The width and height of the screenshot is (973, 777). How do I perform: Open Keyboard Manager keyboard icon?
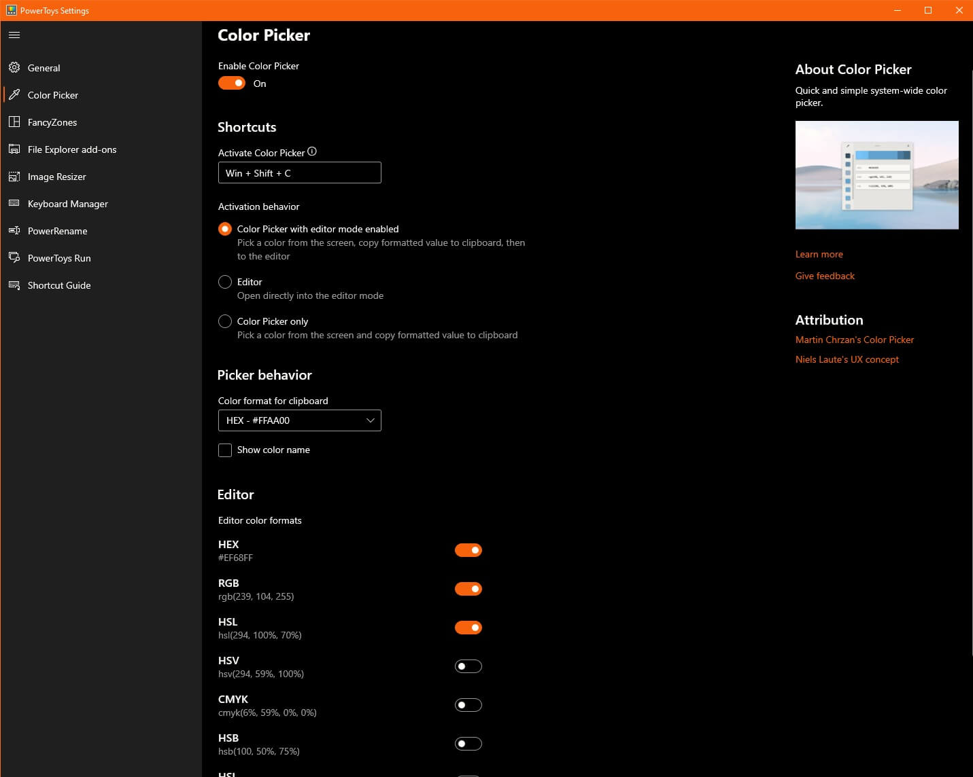pyautogui.click(x=14, y=204)
